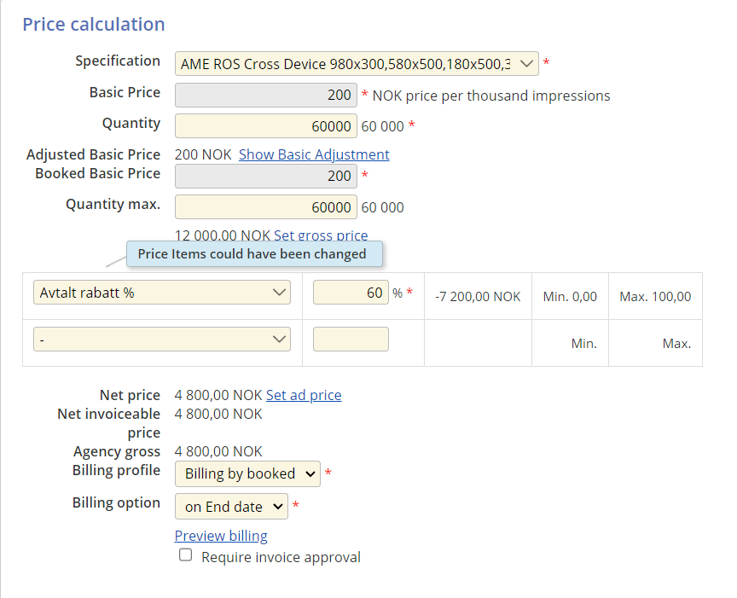Screen dimensions: 737x598
Task: Open the Avtalt rabatt % dropdown
Action: click(162, 293)
